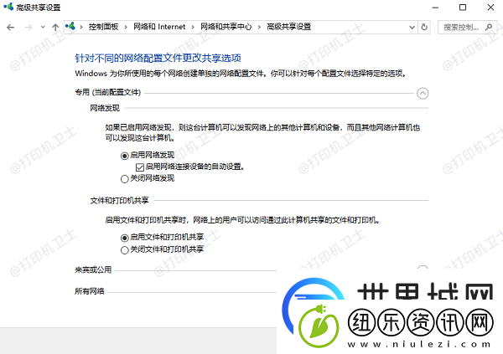The image size is (503, 354).
Task: Click heading 针对不同的网络配置文件更改共享选项
Action: (158, 58)
